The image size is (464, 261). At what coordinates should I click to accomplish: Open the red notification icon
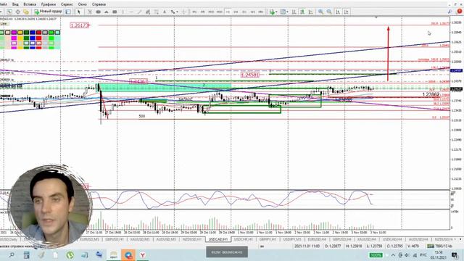(x=459, y=12)
